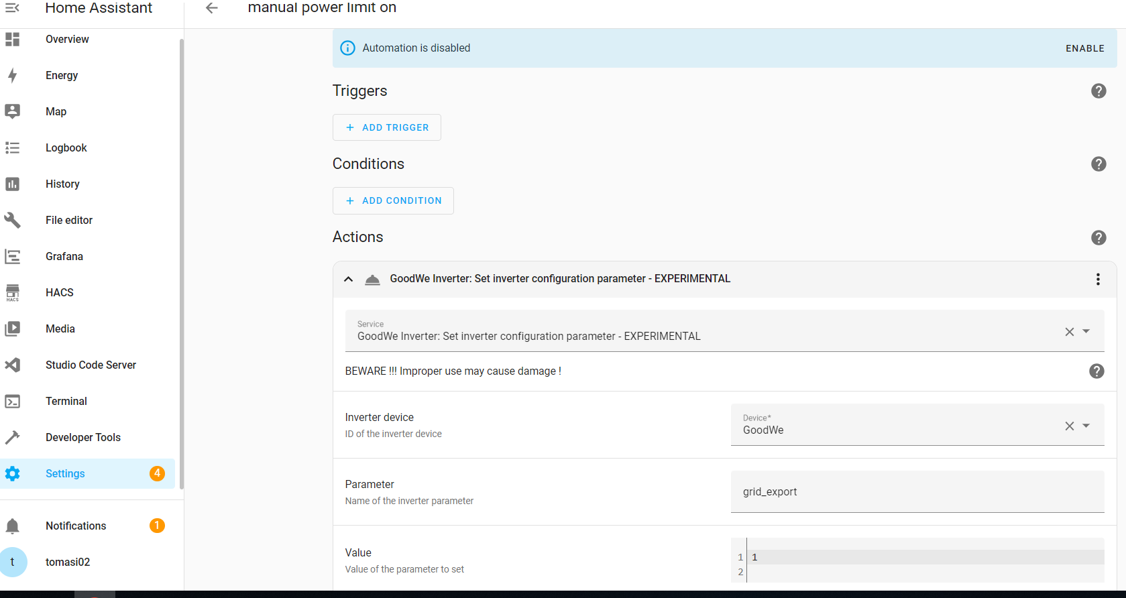Click the Settings badge showing 4
The height and width of the screenshot is (598, 1126).
click(157, 473)
